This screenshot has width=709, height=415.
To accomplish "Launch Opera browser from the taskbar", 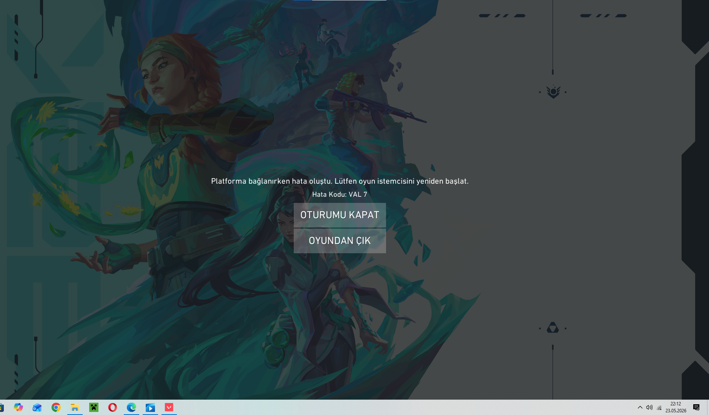I will [113, 407].
